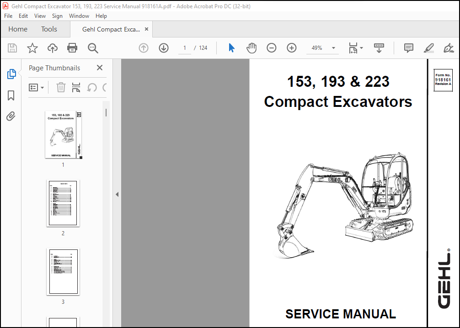Open the Bookmarks panel icon
This screenshot has width=460, height=328.
pyautogui.click(x=11, y=95)
